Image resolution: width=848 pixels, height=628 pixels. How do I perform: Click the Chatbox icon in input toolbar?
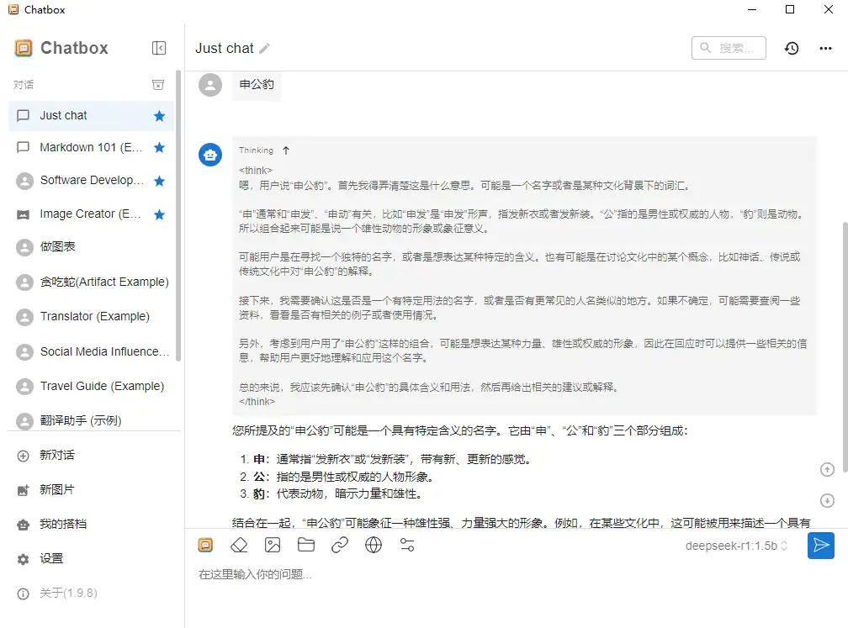click(x=205, y=546)
